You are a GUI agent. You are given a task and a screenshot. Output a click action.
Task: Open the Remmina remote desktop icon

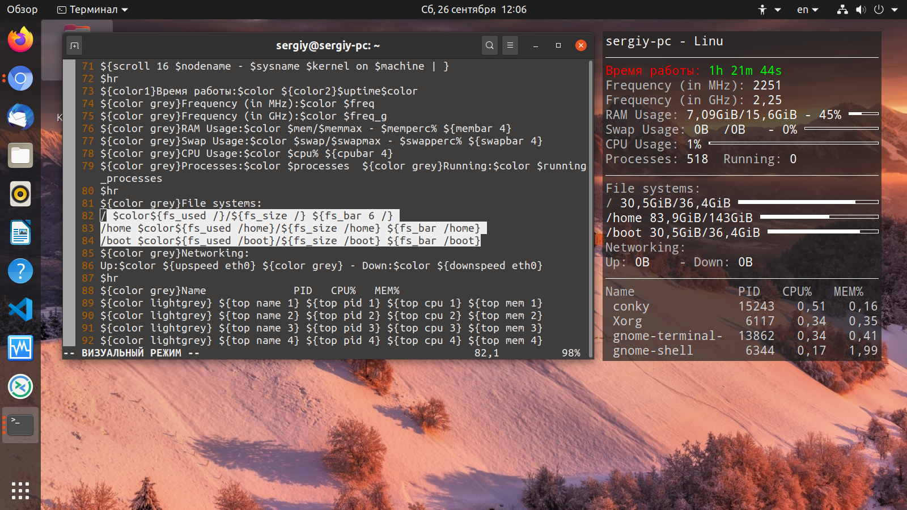20,386
